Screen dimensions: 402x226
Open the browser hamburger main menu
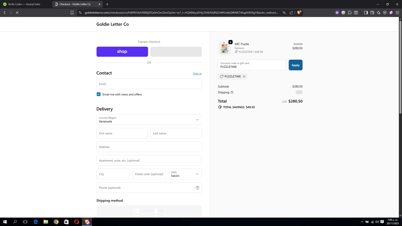pos(397,13)
